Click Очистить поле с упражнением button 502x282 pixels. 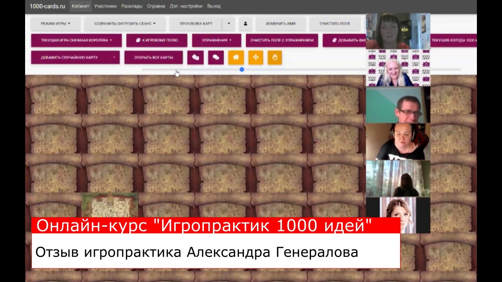click(x=282, y=40)
